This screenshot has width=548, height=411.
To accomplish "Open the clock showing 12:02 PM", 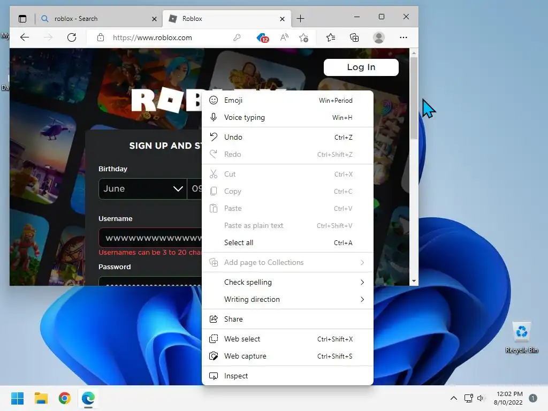I will 508,398.
